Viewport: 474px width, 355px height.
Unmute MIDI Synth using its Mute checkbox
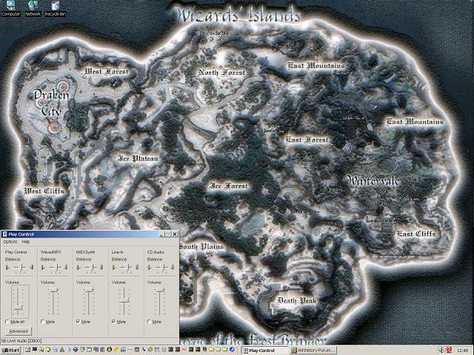pyautogui.click(x=78, y=322)
